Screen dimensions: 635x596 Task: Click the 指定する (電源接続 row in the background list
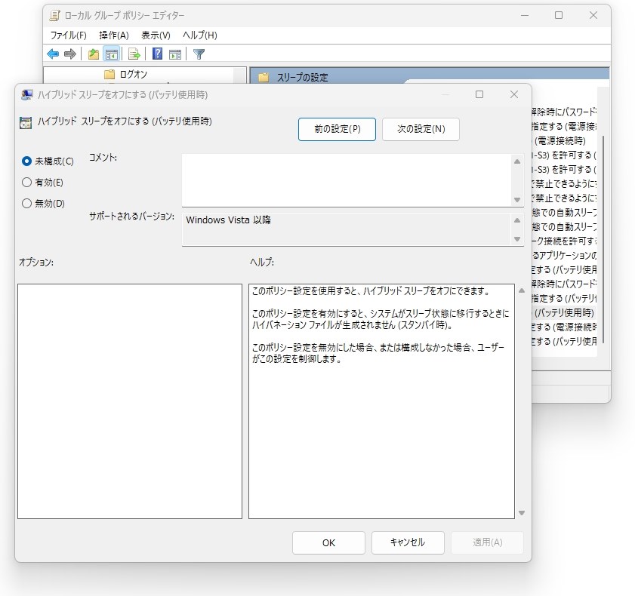tap(564, 127)
